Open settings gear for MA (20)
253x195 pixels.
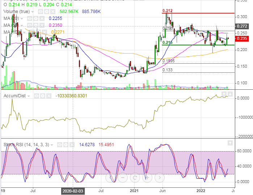[x=36, y=18]
